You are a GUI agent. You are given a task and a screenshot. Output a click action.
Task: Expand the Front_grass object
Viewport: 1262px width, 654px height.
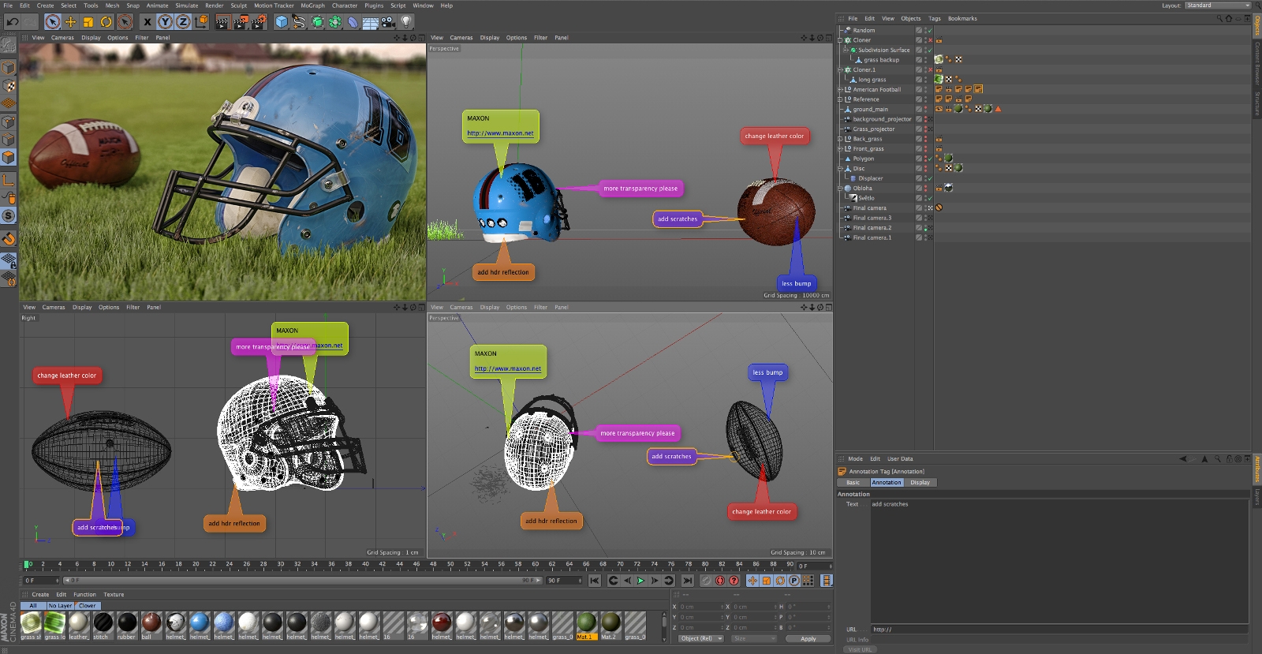(x=839, y=148)
